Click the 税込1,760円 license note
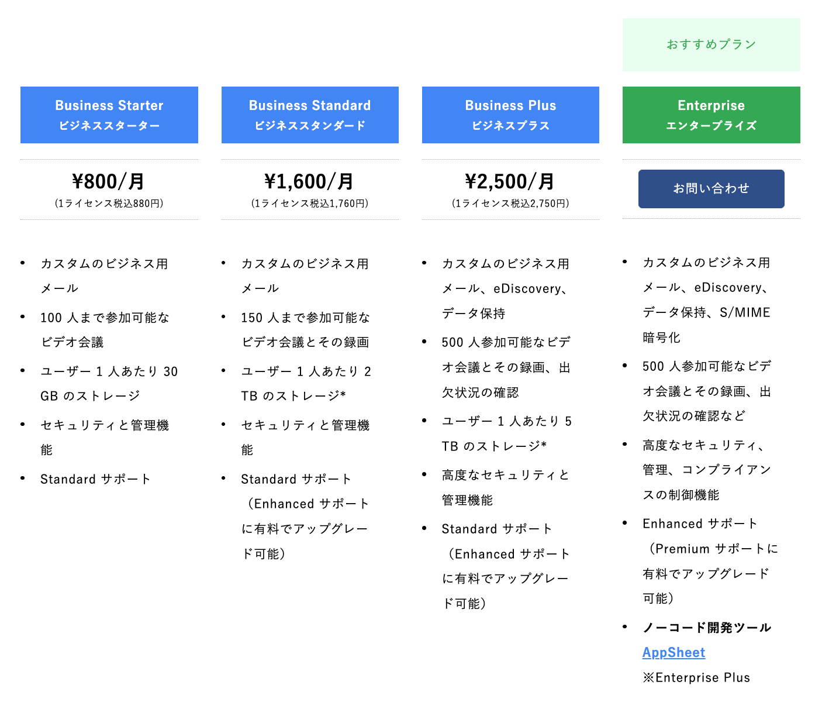The image size is (822, 709). pos(310,204)
